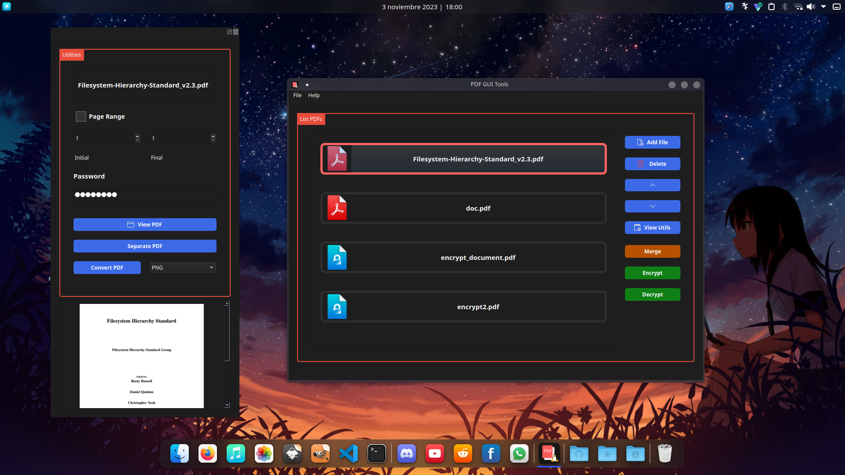The width and height of the screenshot is (845, 475).
Task: Open the GitHub folder in dock
Action: (x=579, y=453)
